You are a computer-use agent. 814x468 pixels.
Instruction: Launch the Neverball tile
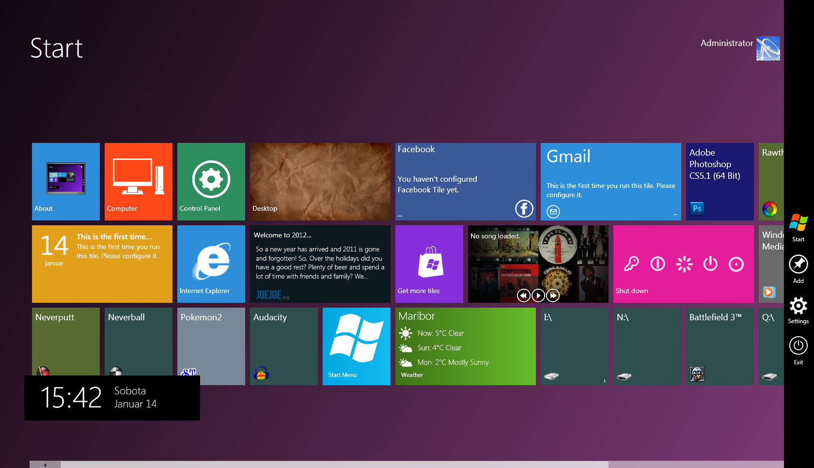tap(139, 342)
